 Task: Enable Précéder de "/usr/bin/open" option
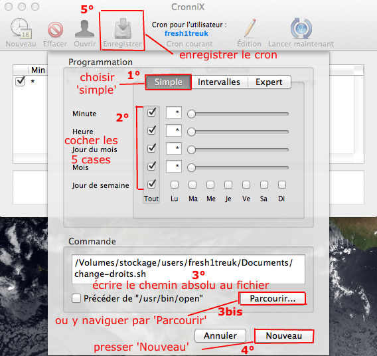pyautogui.click(x=76, y=298)
